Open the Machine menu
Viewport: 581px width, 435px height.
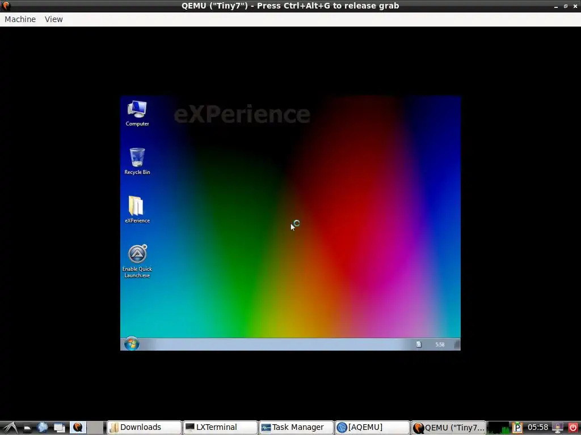20,19
